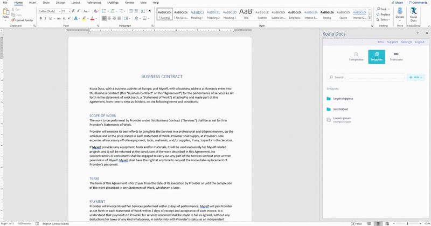
Task: Click the Paste clipboard icon
Action: (6, 11)
